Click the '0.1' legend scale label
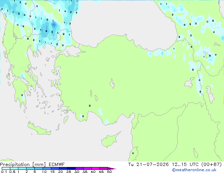 [4, 172]
